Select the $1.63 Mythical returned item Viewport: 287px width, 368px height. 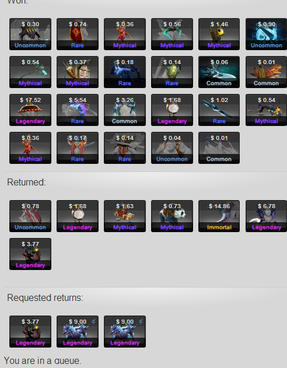coord(125,216)
